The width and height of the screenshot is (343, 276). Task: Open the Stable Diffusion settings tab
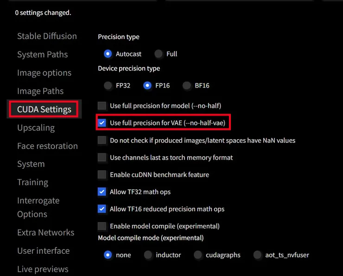[x=47, y=36]
